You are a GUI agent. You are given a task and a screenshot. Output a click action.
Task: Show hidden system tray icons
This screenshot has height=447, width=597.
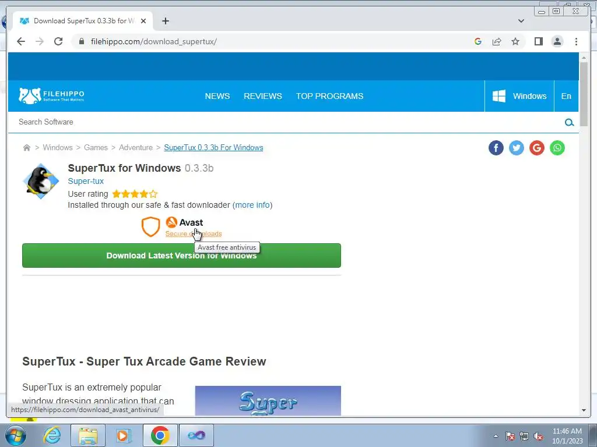pyautogui.click(x=496, y=436)
